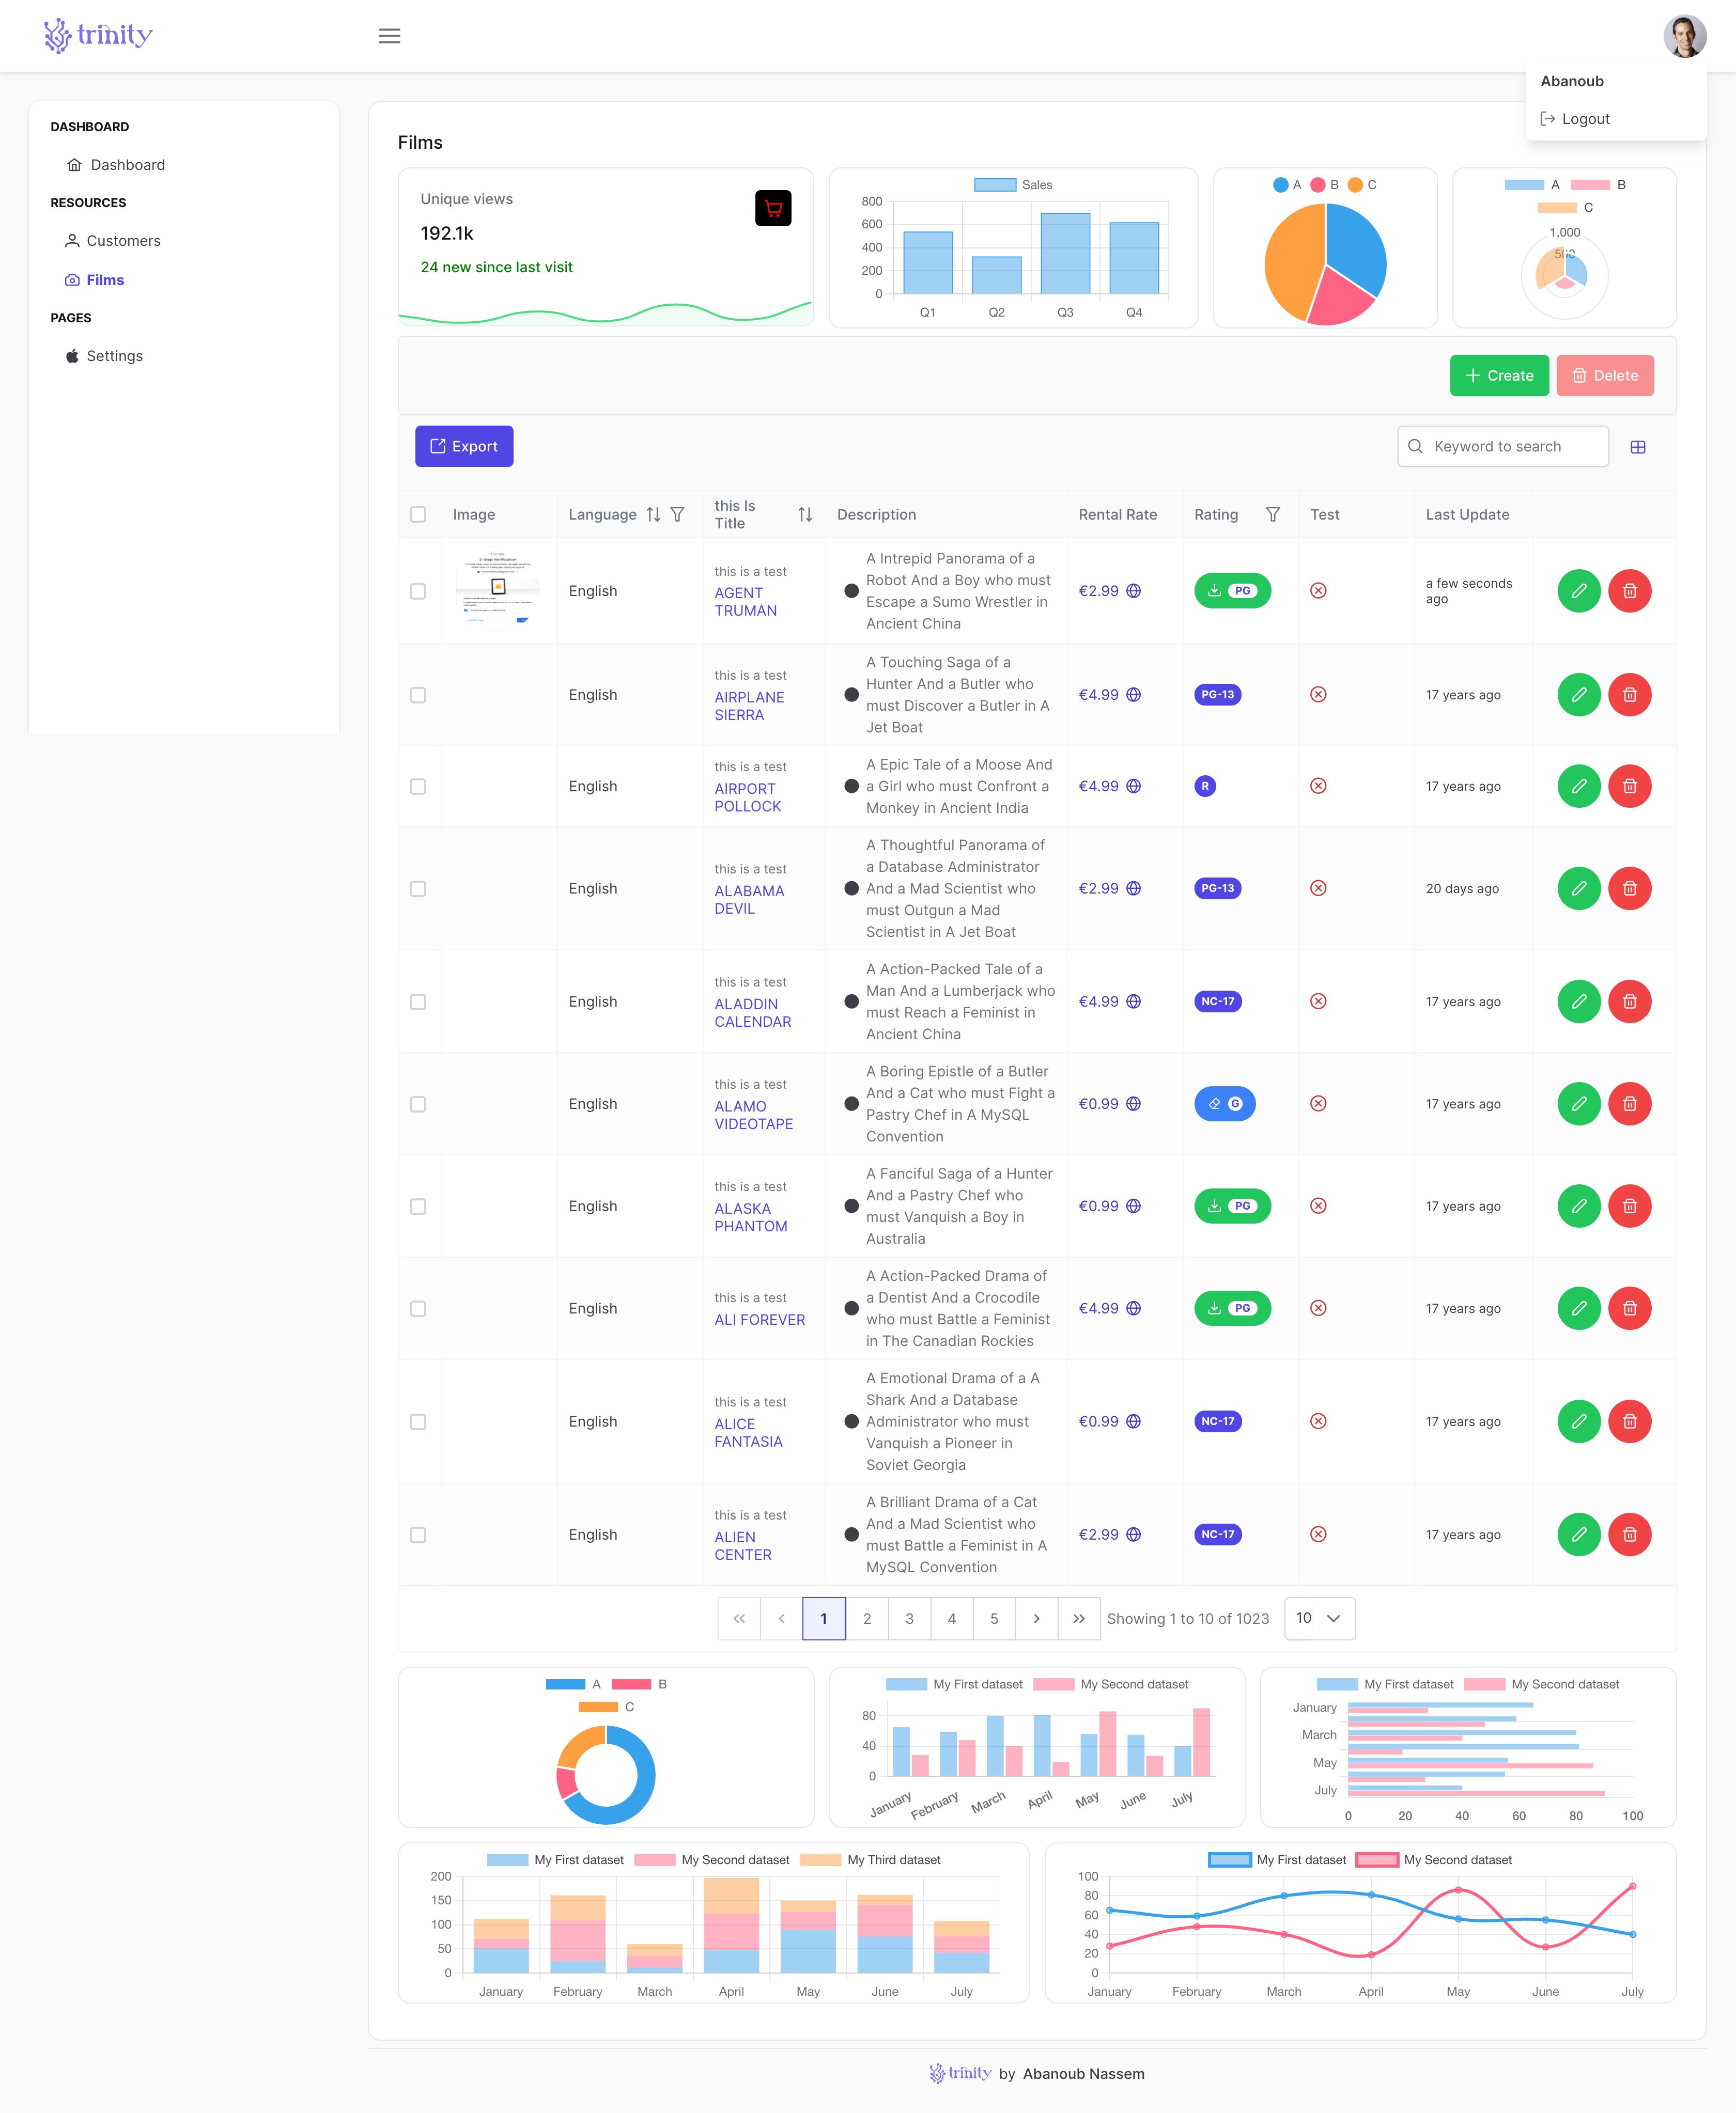Open Dashboard in the sidebar
Screen dimensions: 1736x2113
tap(116, 165)
